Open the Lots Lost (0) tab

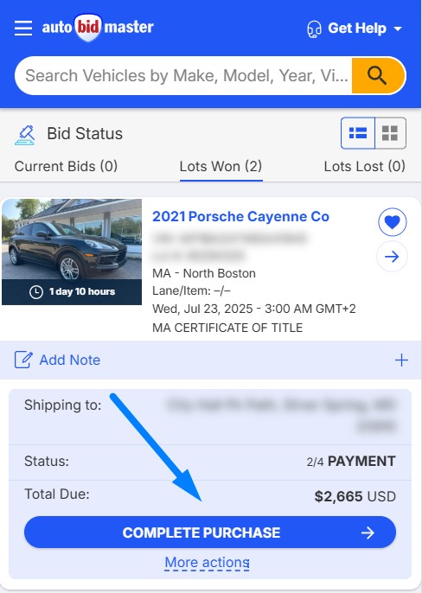(364, 166)
